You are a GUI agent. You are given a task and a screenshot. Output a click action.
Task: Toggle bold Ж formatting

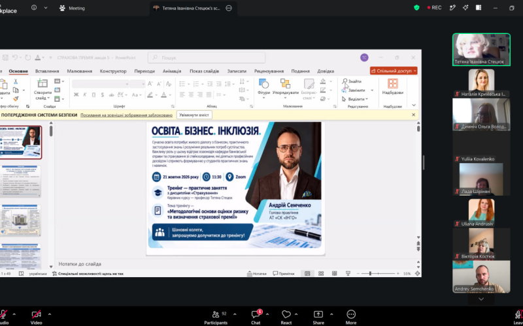pos(76,95)
